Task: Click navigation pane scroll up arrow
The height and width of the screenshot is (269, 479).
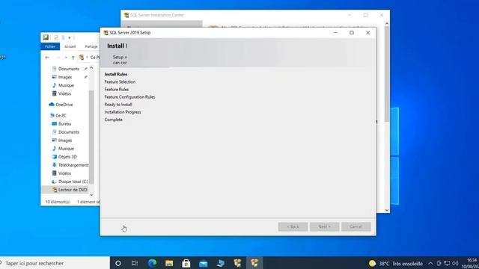Action: (91, 68)
